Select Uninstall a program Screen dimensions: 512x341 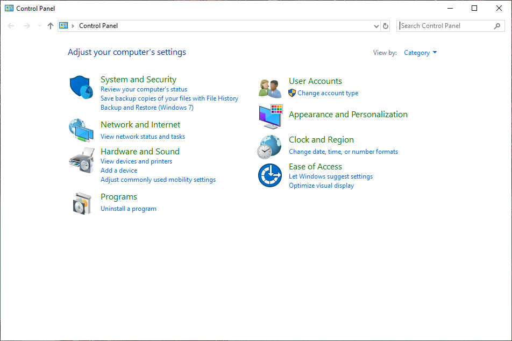click(129, 209)
